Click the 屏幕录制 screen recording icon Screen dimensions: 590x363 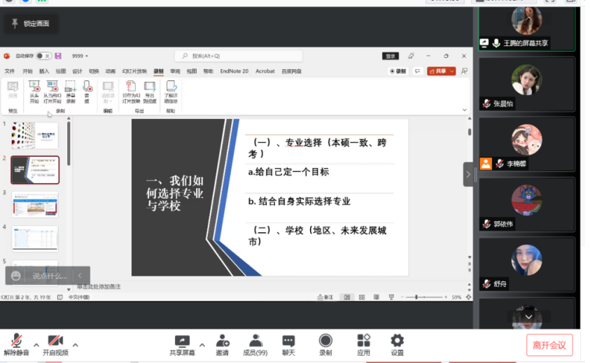click(70, 90)
